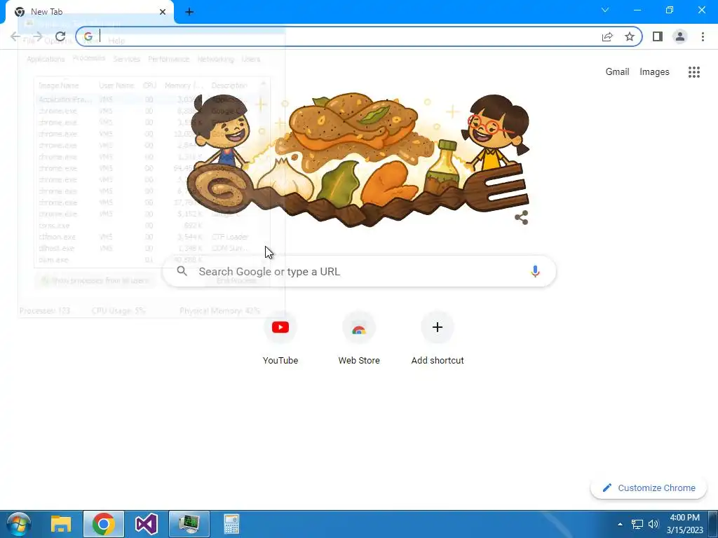Open Customize Chrome
The image size is (718, 538).
click(649, 488)
